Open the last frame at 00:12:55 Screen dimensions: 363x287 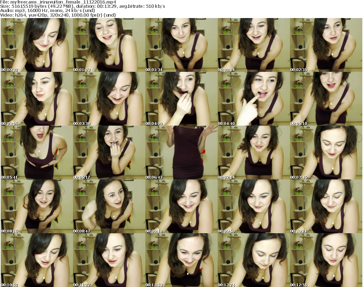click(326, 260)
